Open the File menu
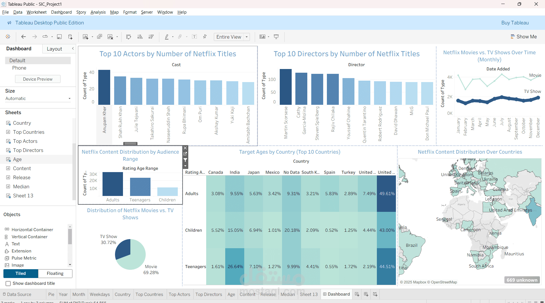The width and height of the screenshot is (545, 303). [5, 12]
